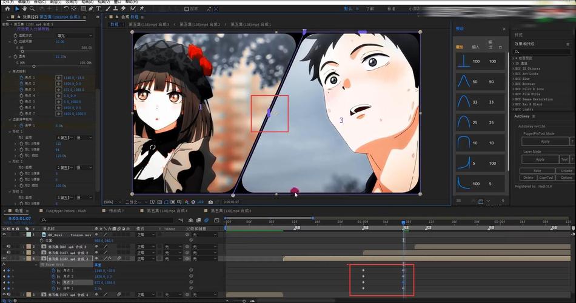
Task: Select the 输入 tab in easing panel
Action: [476, 47]
